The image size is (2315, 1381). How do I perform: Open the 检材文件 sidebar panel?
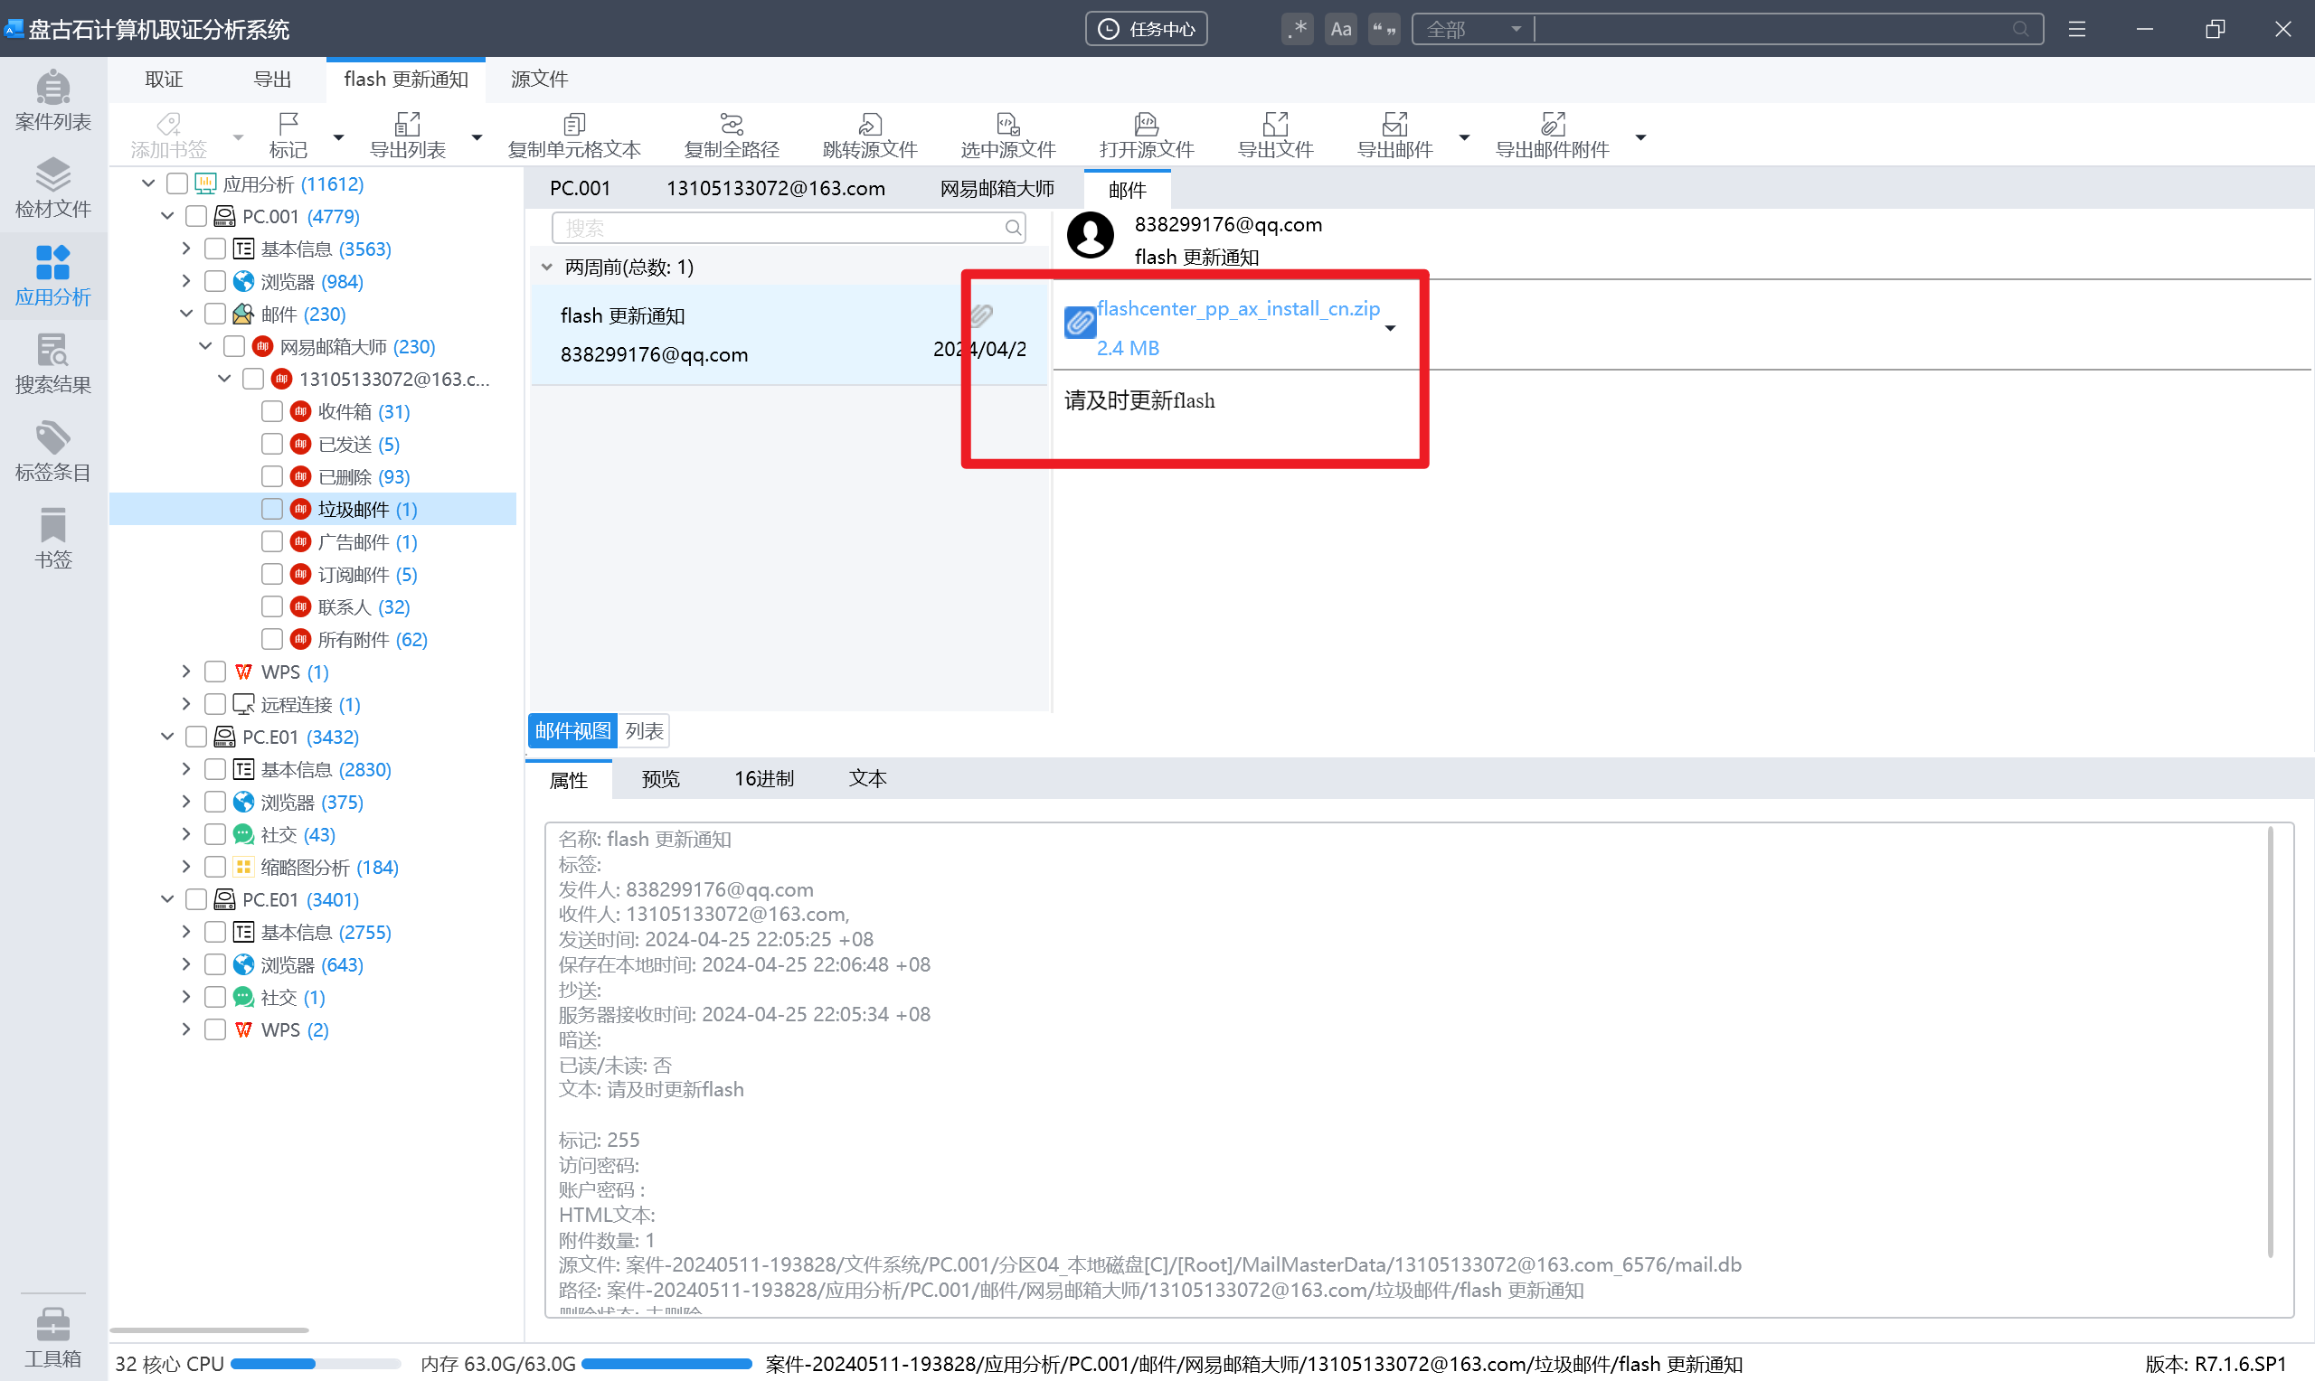click(x=53, y=188)
